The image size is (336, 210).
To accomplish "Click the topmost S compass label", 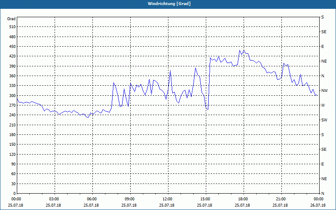I will (323, 17).
